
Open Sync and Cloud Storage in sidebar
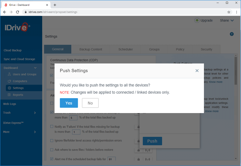pos(19,59)
